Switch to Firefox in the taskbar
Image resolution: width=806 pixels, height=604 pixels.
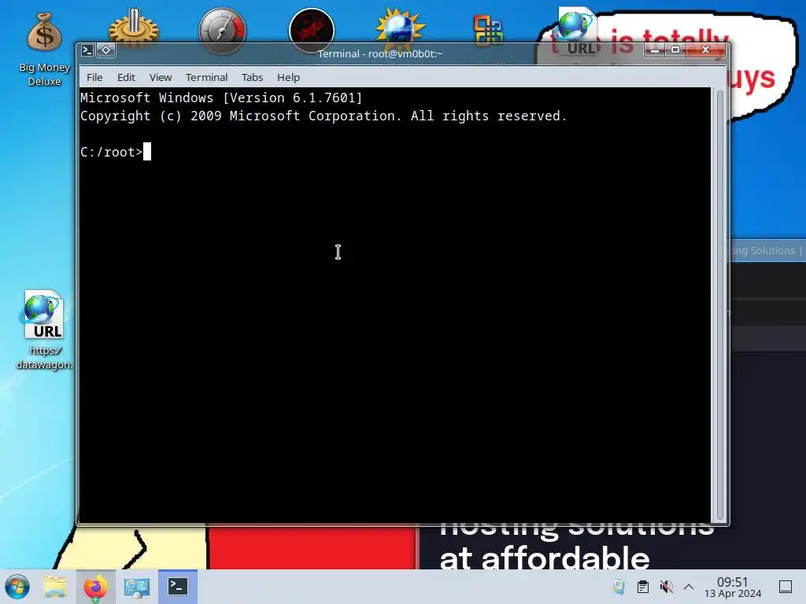click(x=95, y=587)
